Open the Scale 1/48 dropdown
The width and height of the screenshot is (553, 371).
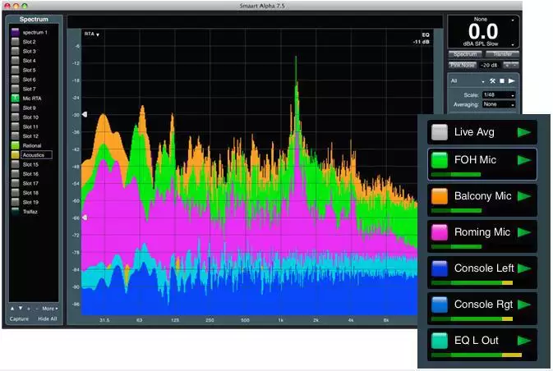[499, 95]
